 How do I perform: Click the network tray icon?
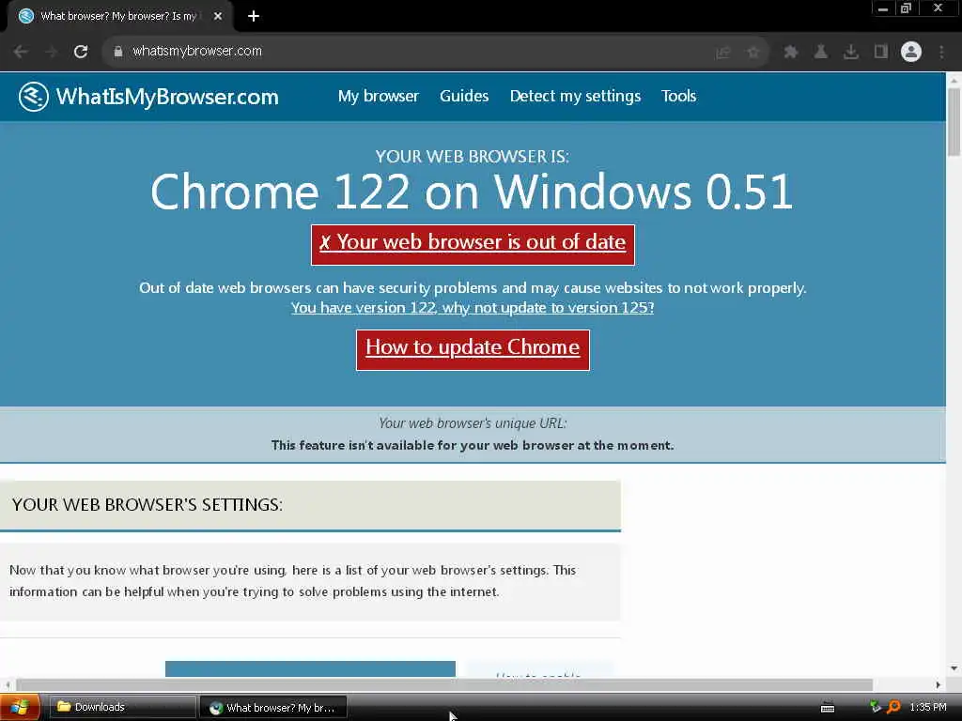tap(876, 708)
